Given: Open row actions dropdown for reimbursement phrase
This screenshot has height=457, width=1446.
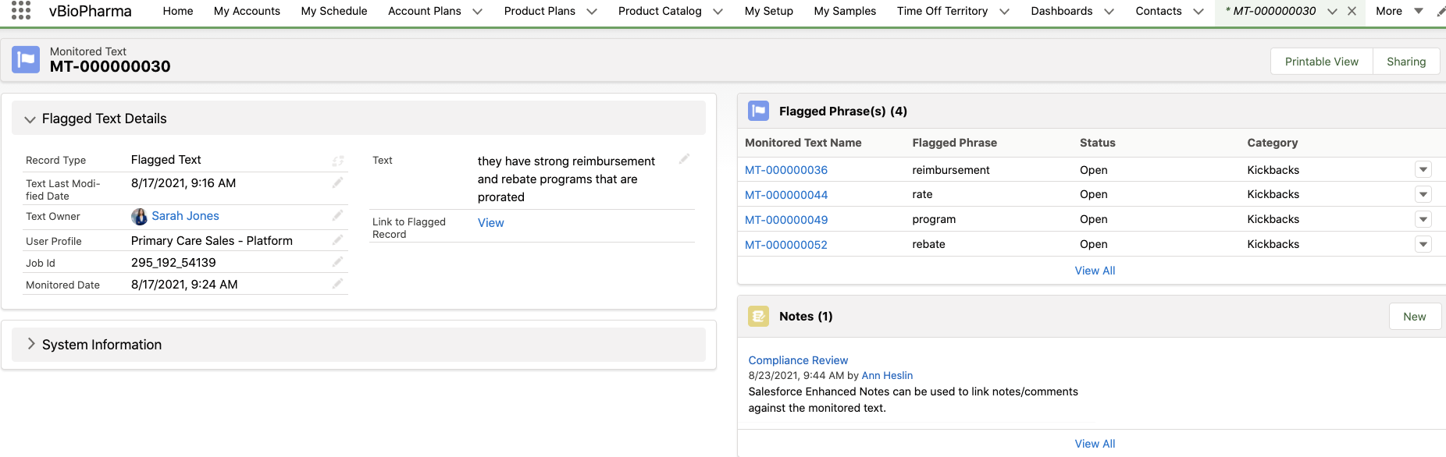Looking at the screenshot, I should point(1423,170).
